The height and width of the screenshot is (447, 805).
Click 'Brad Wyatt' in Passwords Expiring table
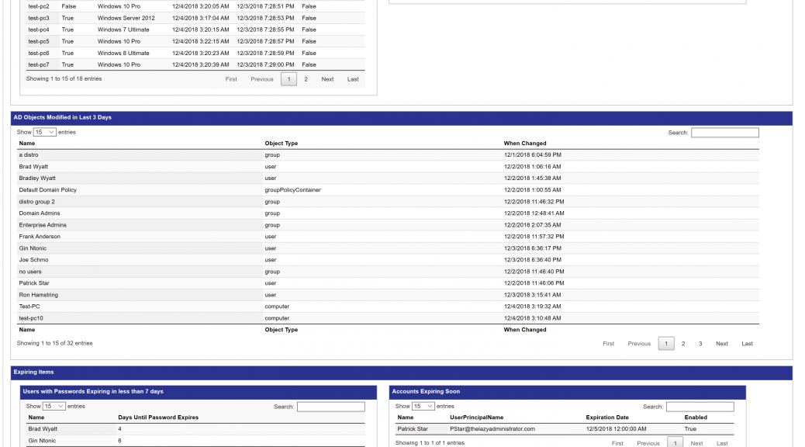click(x=43, y=428)
